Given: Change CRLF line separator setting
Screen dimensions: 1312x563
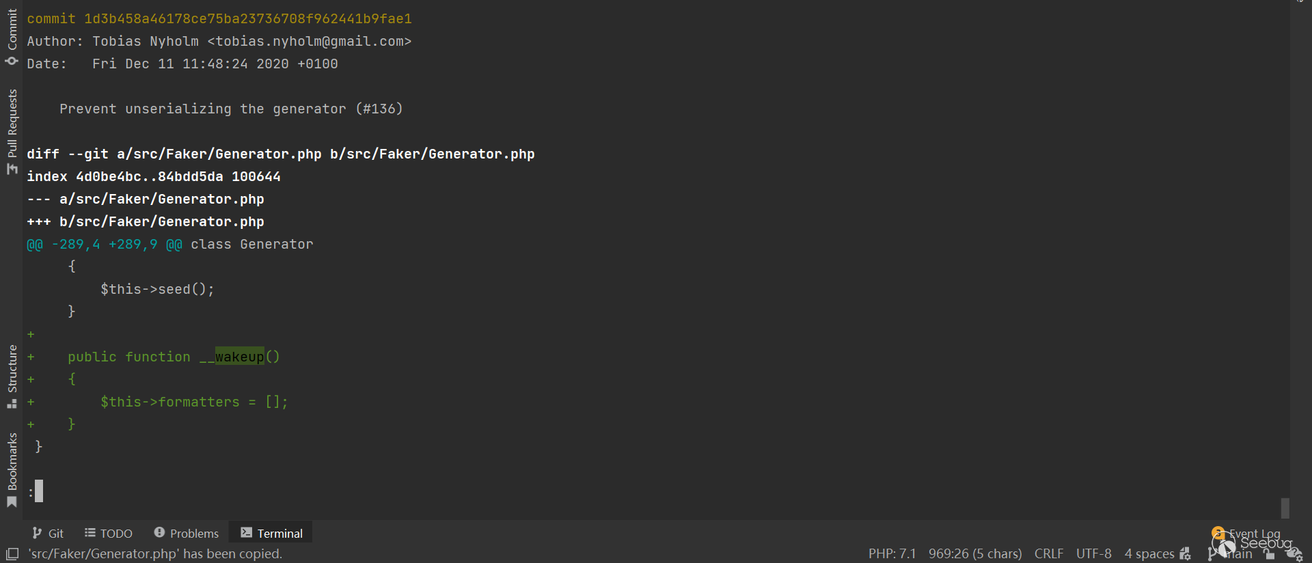Looking at the screenshot, I should click(1048, 553).
